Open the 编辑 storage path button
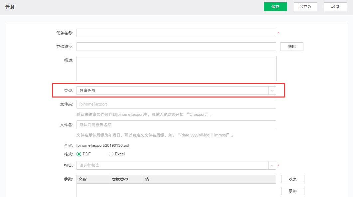 pos(292,47)
